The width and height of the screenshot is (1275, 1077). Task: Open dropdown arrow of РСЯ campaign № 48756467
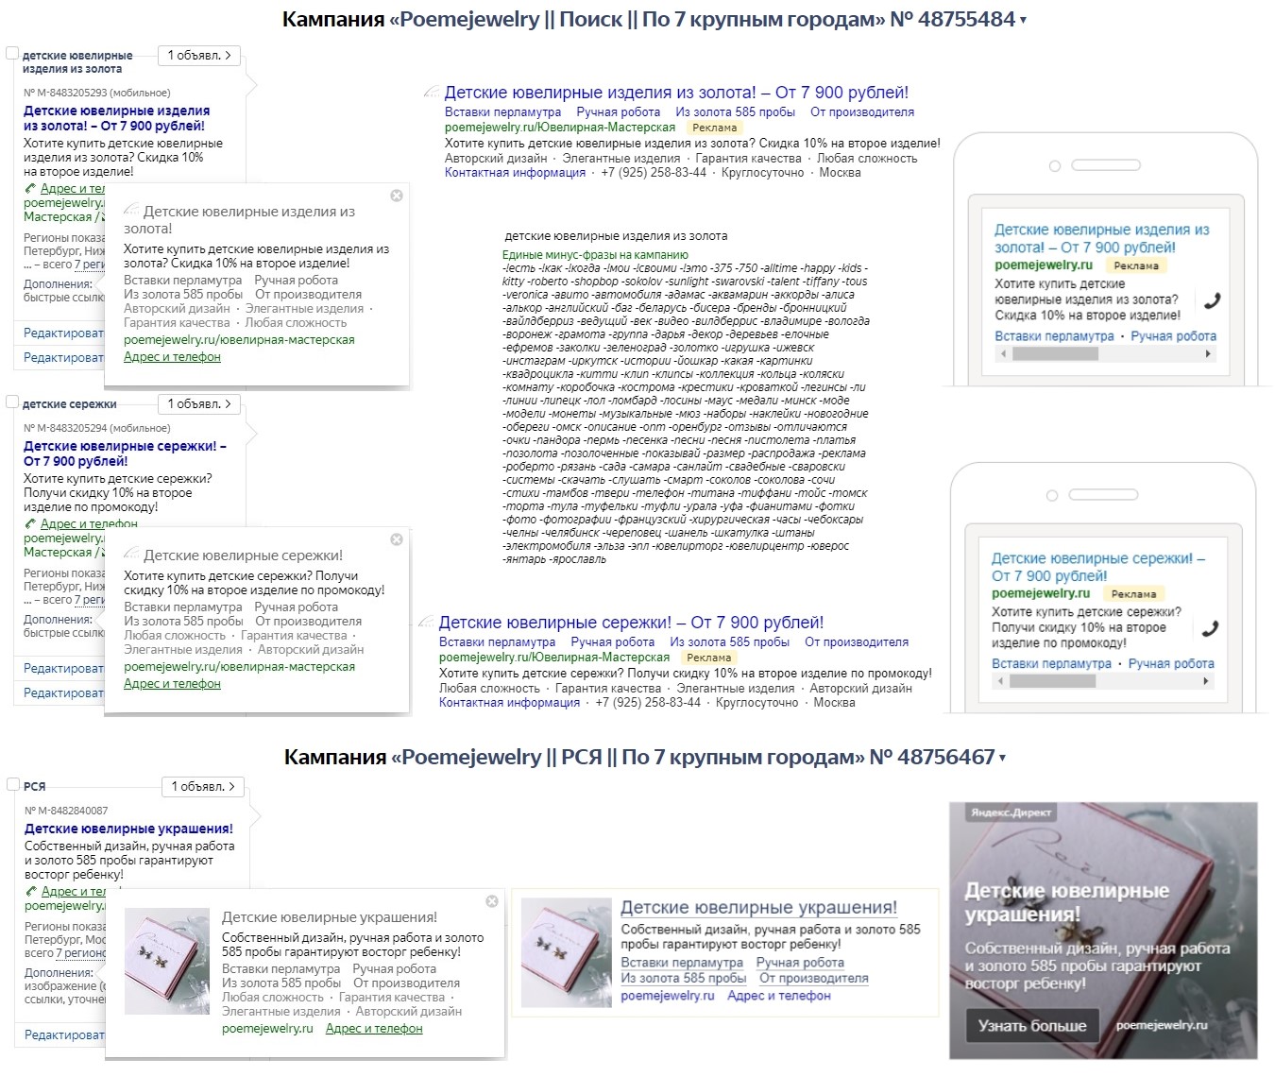tap(1003, 759)
